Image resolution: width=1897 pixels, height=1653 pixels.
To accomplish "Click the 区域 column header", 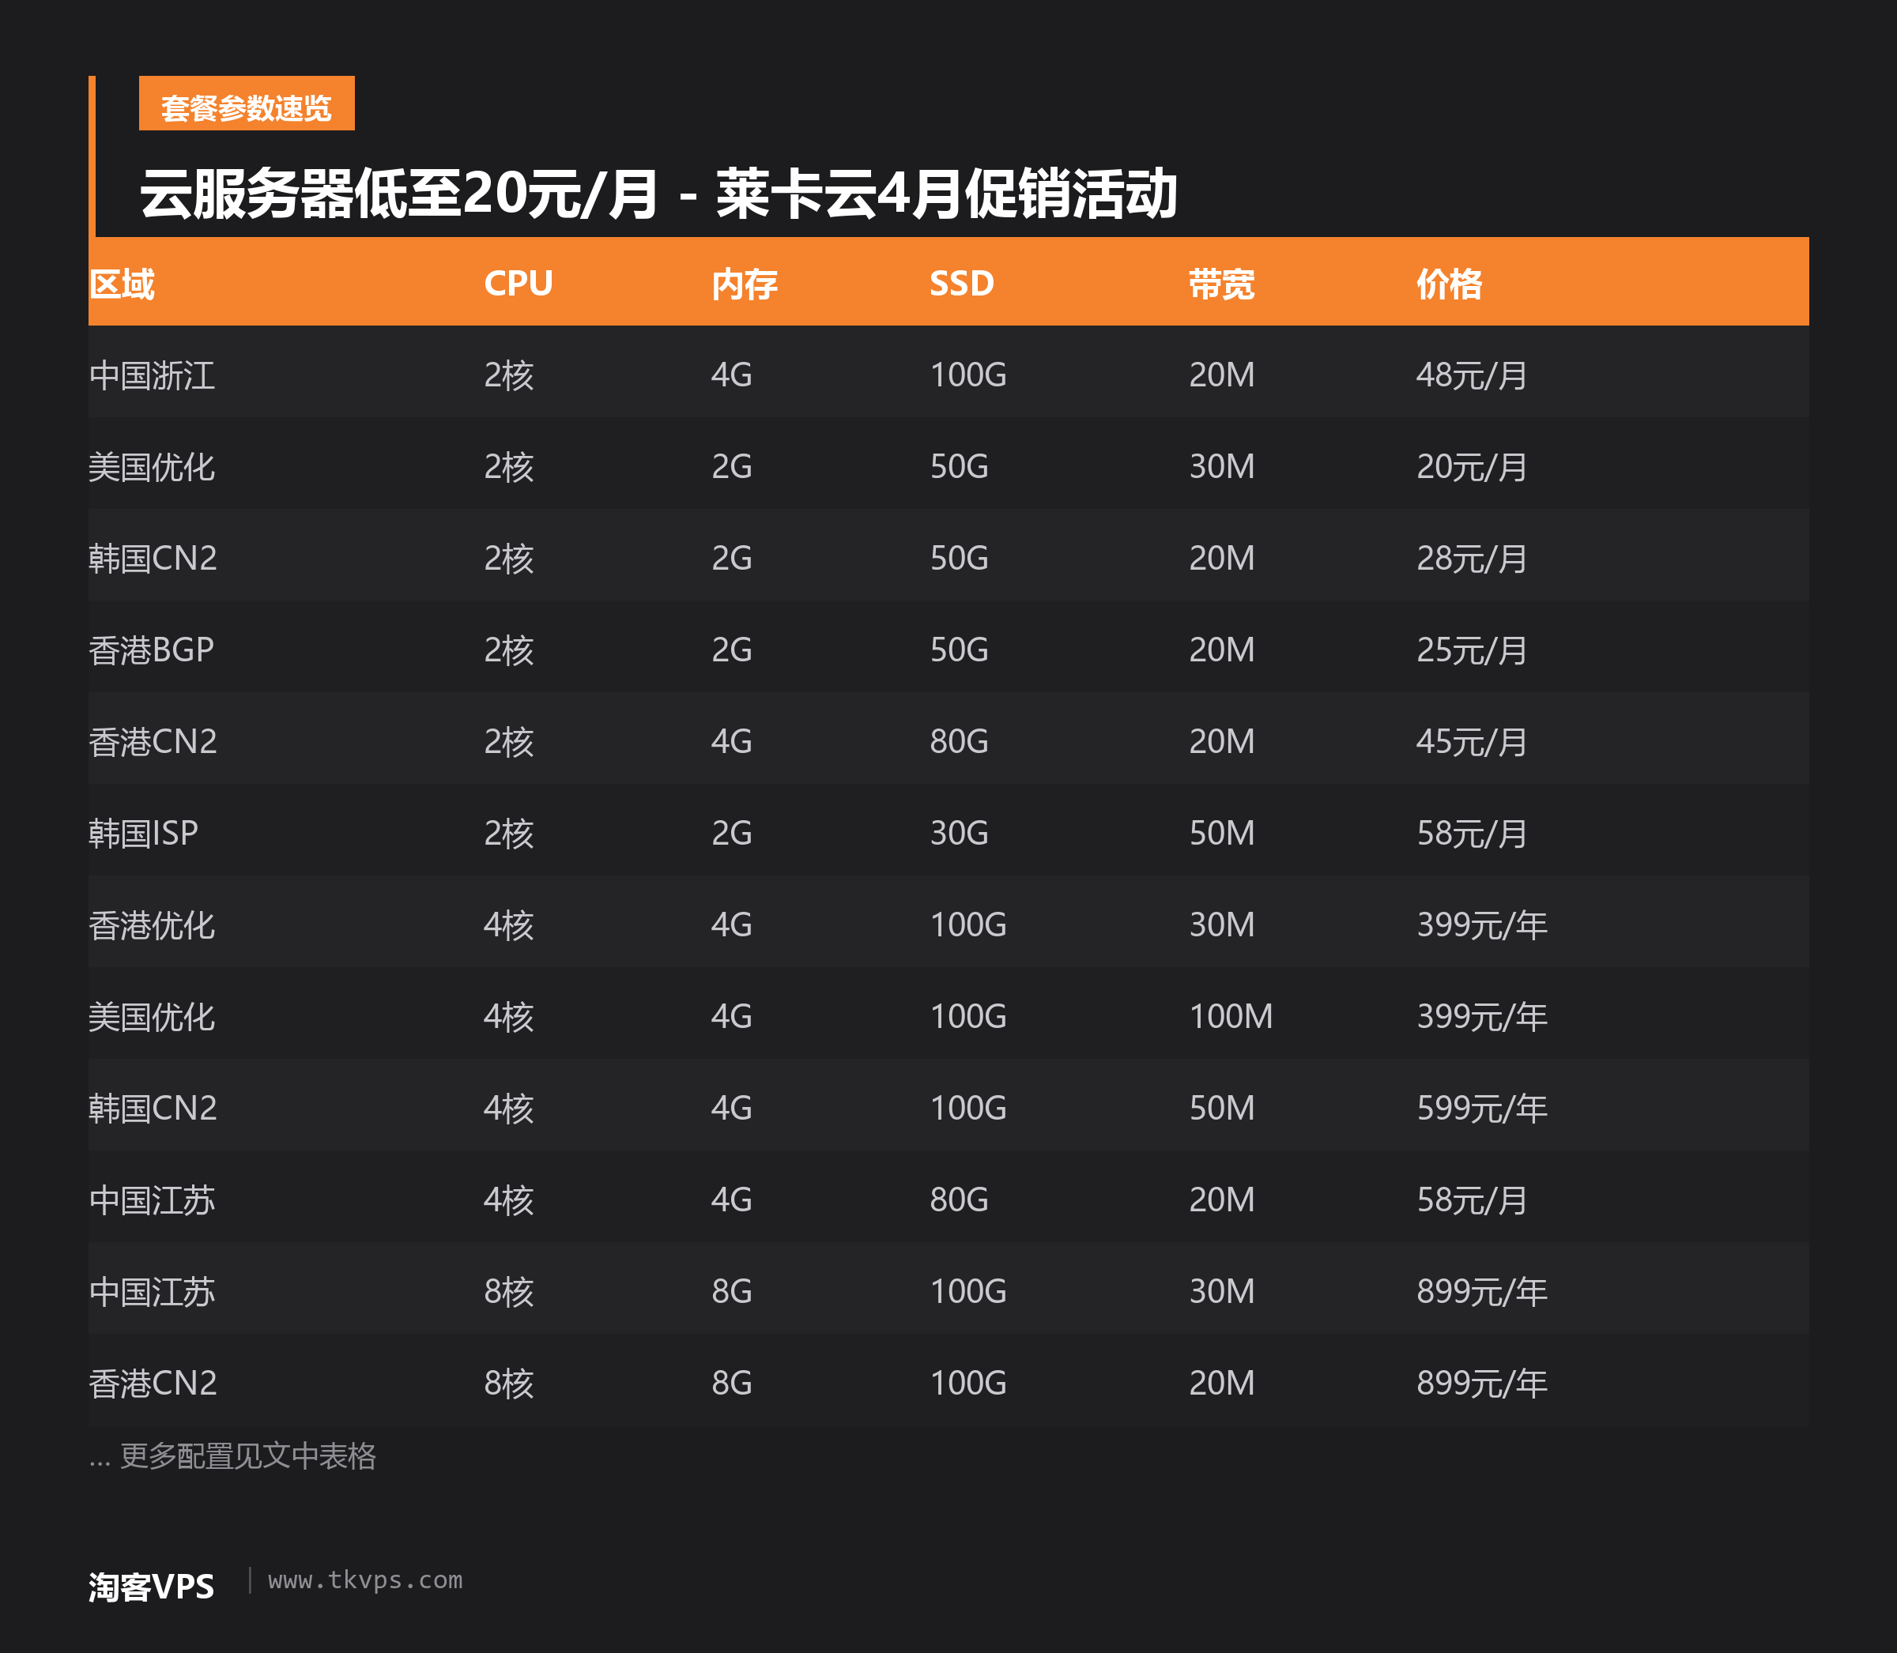I will click(122, 283).
